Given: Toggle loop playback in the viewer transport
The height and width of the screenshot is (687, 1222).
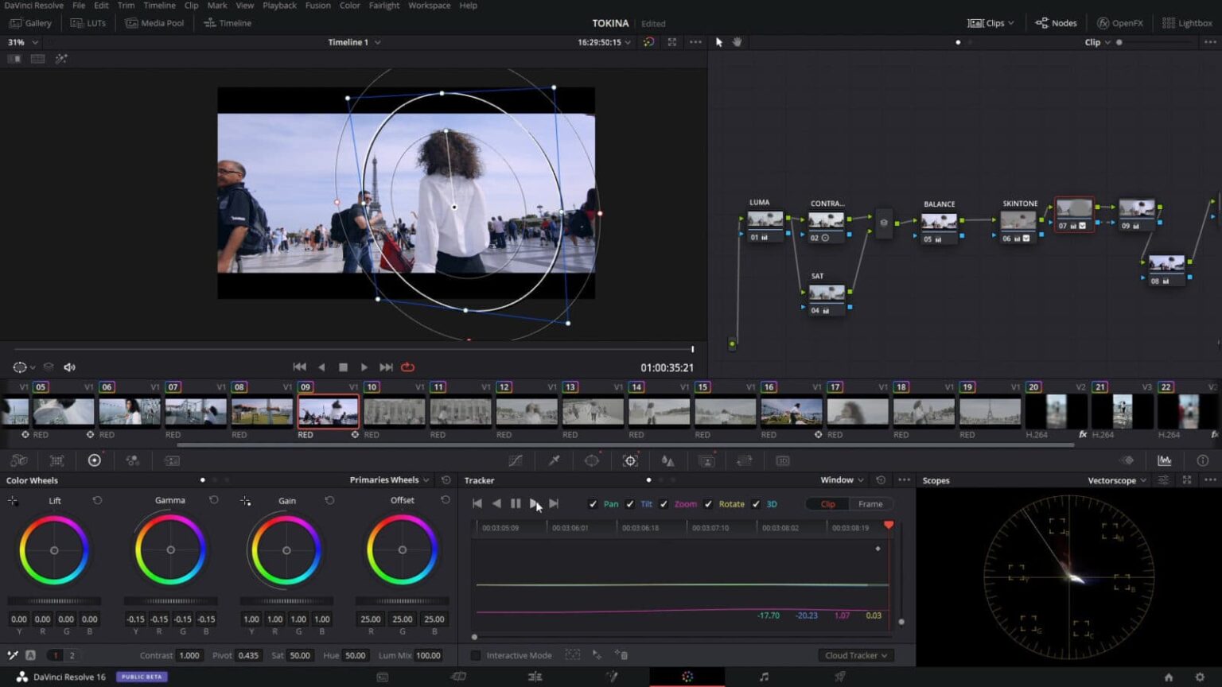Looking at the screenshot, I should (408, 367).
